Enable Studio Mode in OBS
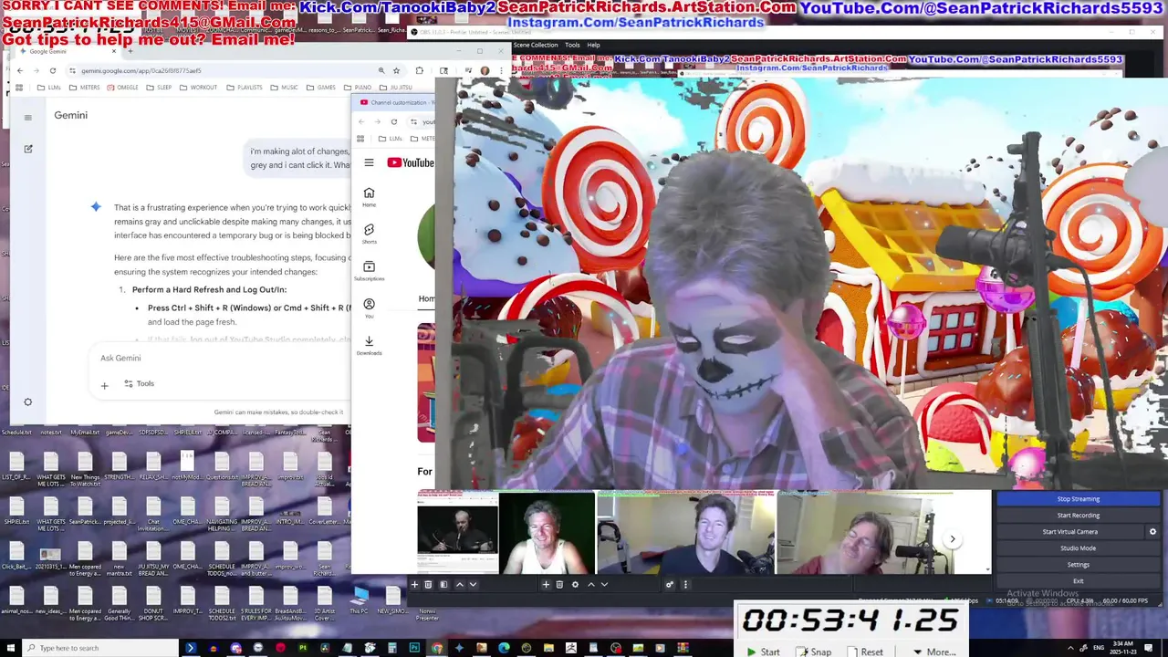The image size is (1168, 657). (1078, 548)
